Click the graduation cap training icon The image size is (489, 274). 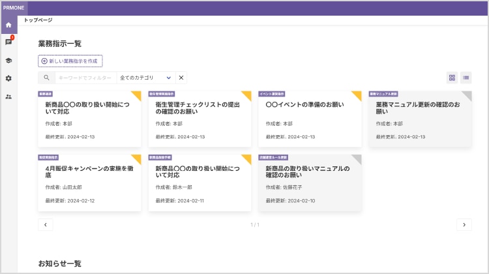[8, 60]
